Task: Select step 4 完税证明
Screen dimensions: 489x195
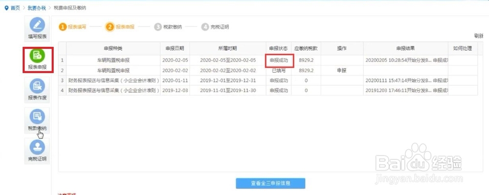Action: click(x=216, y=27)
